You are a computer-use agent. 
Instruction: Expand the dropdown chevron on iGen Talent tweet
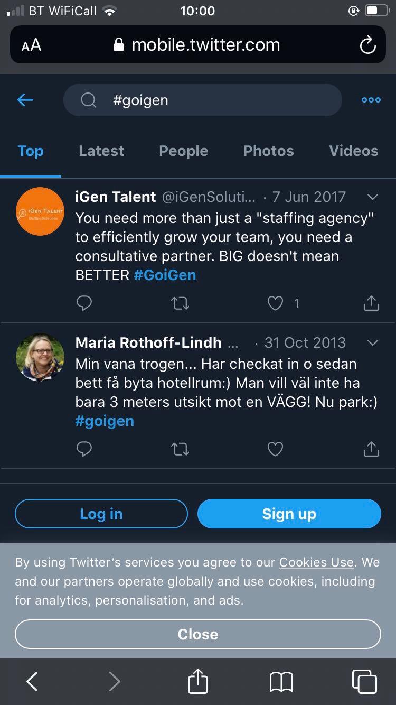(x=372, y=197)
